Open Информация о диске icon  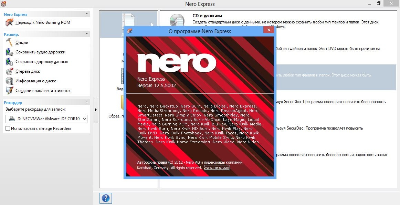tap(10, 81)
